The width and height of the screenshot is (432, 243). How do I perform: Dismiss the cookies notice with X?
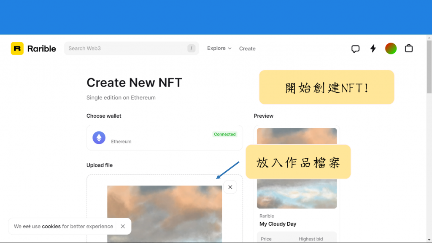point(123,226)
